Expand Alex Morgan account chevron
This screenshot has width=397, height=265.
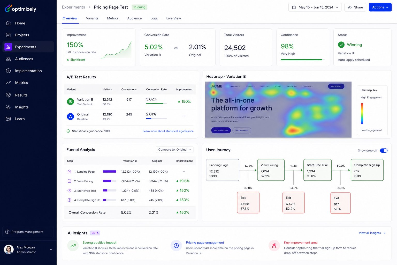point(51,250)
